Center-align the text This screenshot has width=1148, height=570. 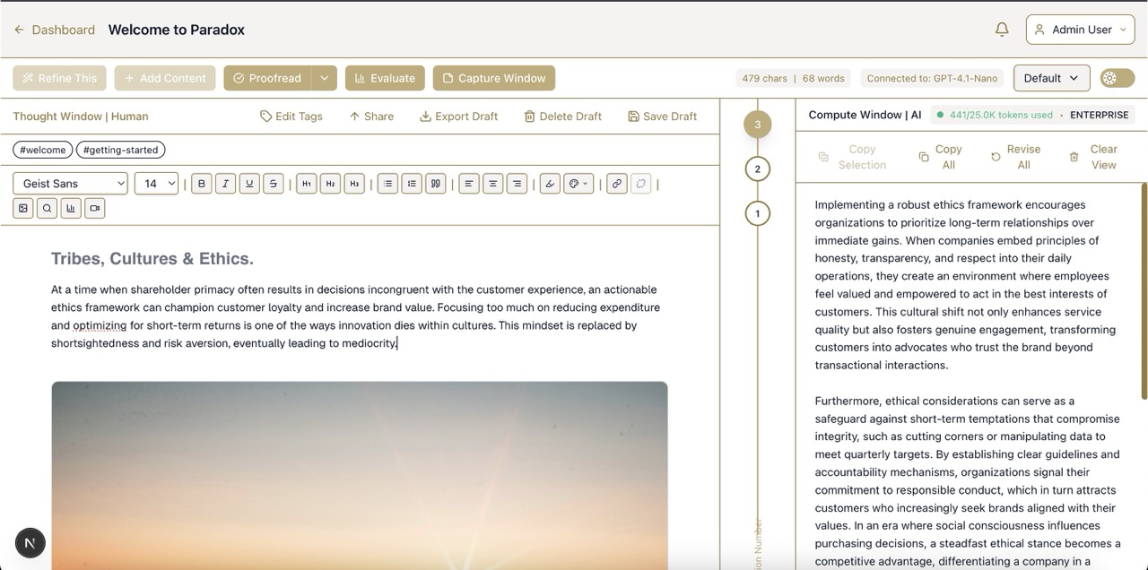tap(492, 184)
